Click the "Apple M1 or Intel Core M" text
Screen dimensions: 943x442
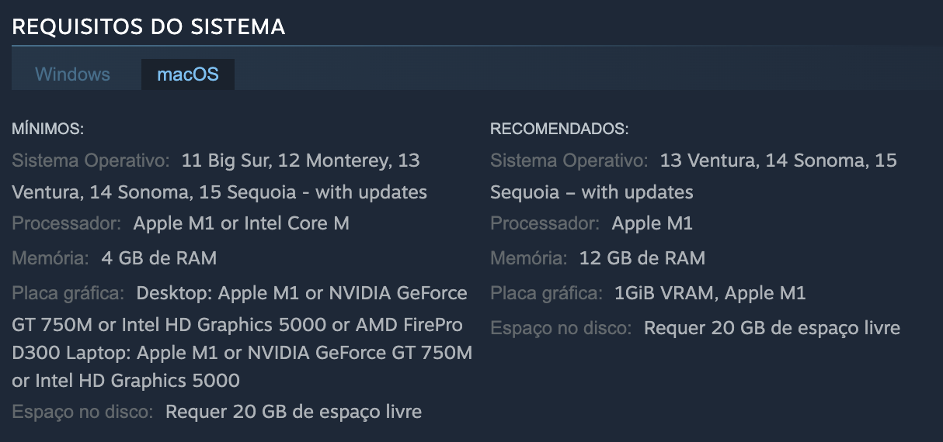(241, 223)
